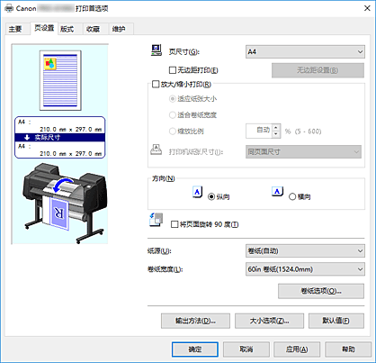Click the printer paper size icon
This screenshot has height=363, width=376.
pos(157,150)
